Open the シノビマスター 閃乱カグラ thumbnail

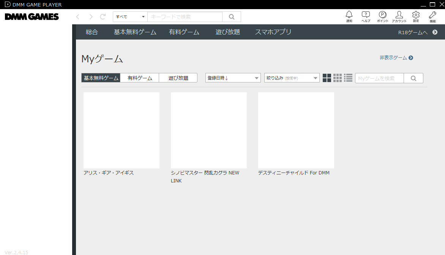(209, 130)
